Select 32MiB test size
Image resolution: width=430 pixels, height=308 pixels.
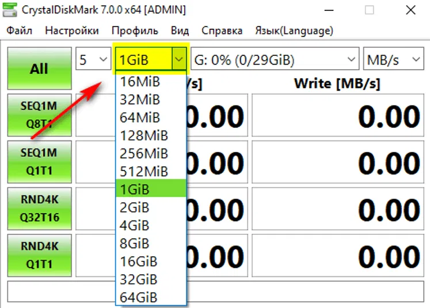pos(151,100)
